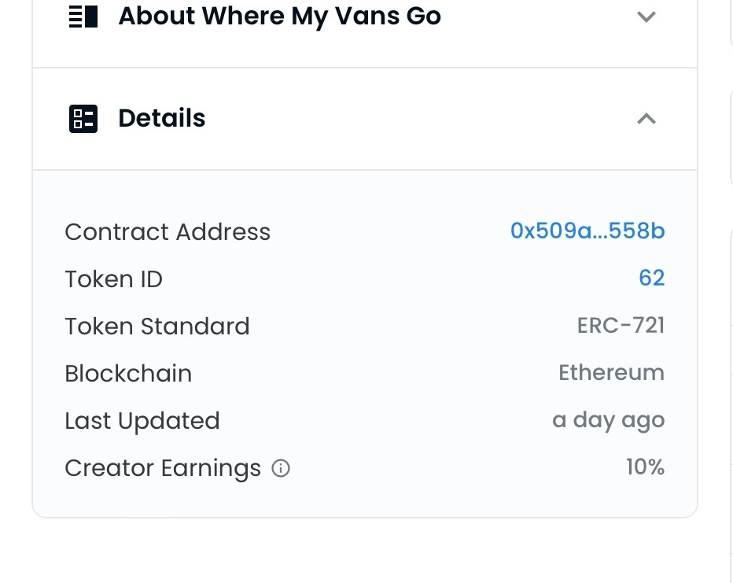Image resolution: width=733 pixels, height=583 pixels.
Task: Click the About Where My Vans Go icon
Action: tap(83, 17)
